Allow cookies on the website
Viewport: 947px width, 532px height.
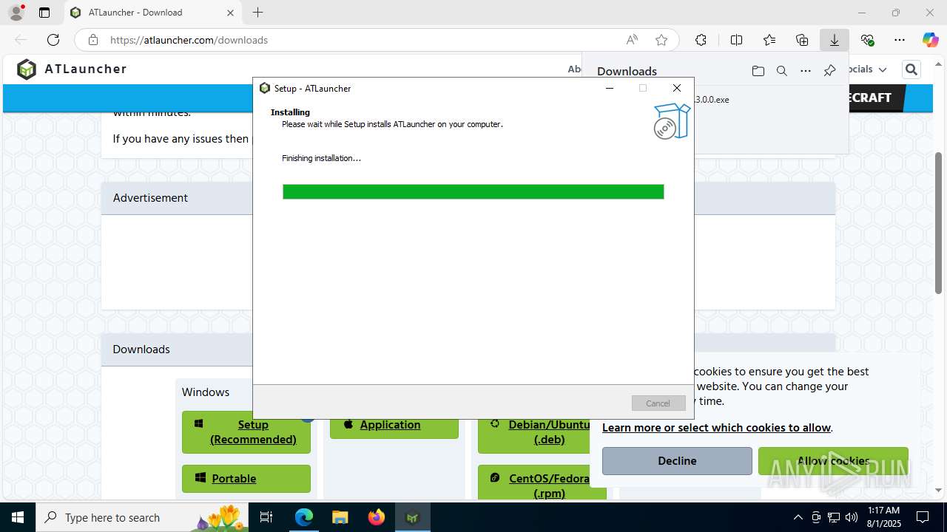tap(833, 461)
